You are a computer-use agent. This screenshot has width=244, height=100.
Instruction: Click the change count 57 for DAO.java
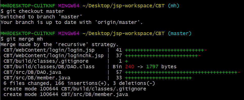pyautogui.click(x=119, y=72)
